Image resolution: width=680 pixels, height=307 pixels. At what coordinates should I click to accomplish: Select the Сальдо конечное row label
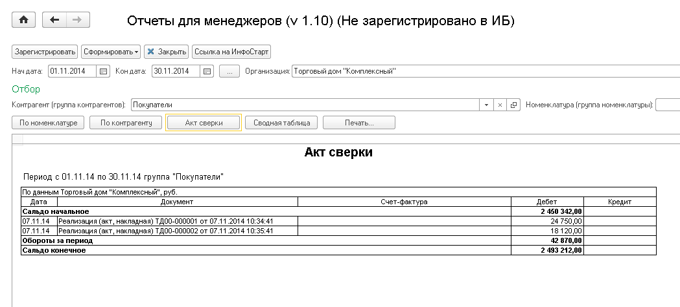pyautogui.click(x=54, y=250)
